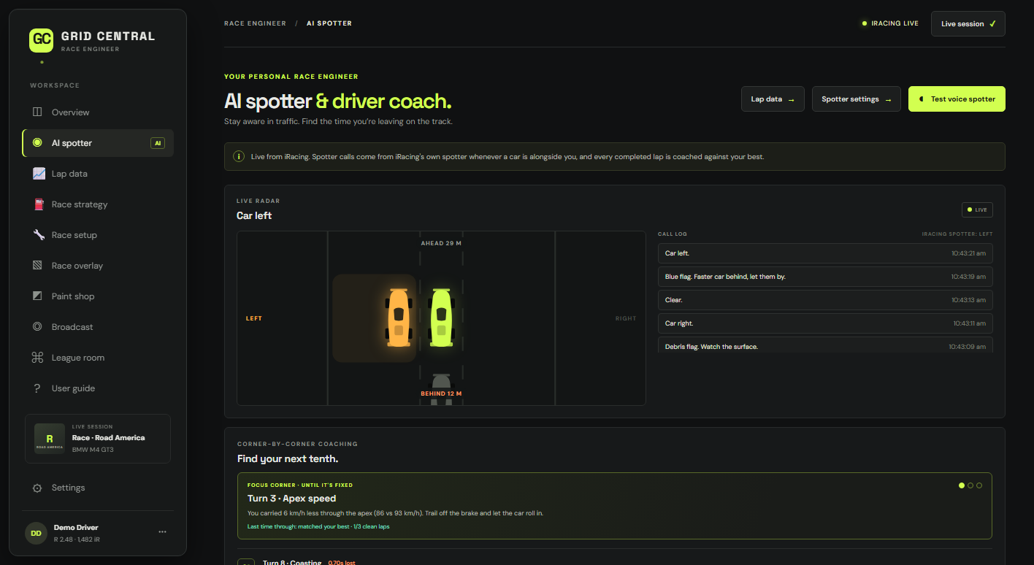This screenshot has height=565, width=1034.
Task: Click the AI spotter radar icon
Action: point(38,143)
